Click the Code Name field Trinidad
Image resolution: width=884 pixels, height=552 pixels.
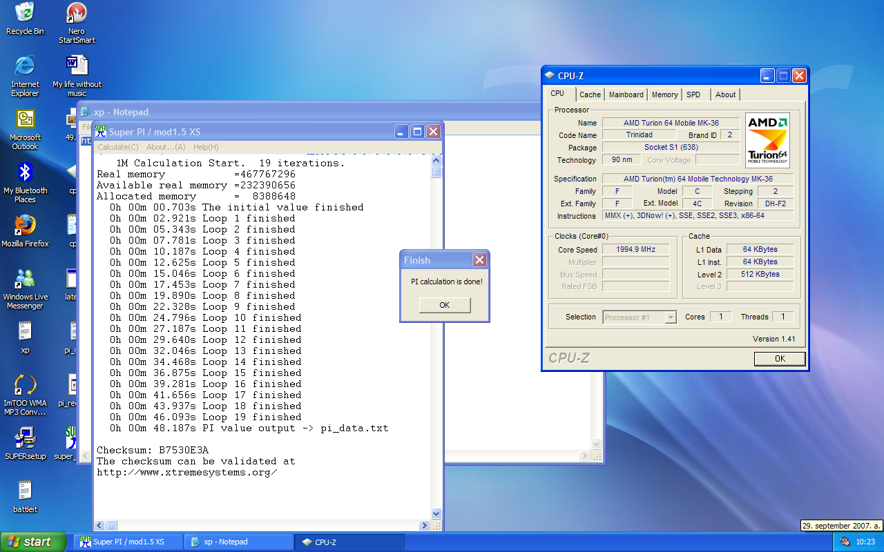coord(639,135)
